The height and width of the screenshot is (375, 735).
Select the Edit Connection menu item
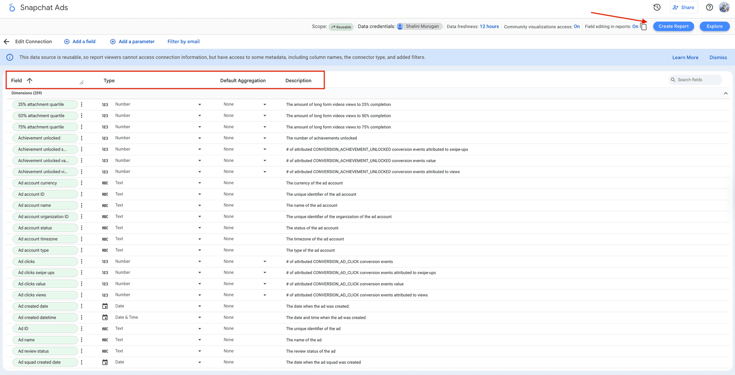click(x=33, y=41)
